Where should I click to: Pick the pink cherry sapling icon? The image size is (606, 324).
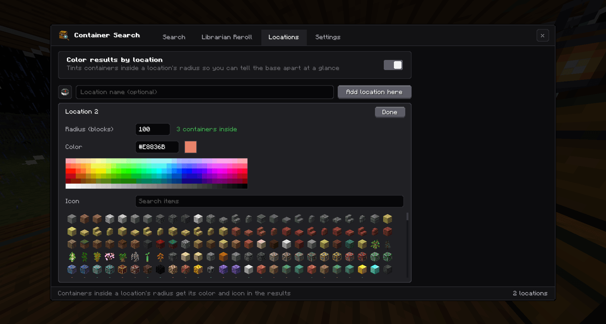(110, 257)
